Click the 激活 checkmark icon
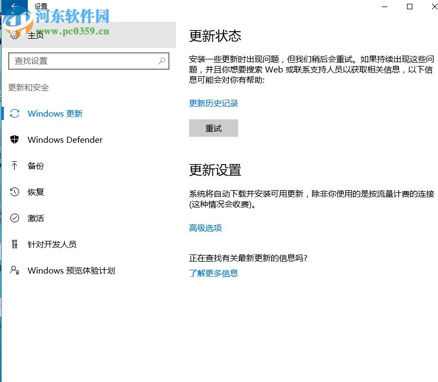The width and height of the screenshot is (438, 382). coord(15,218)
